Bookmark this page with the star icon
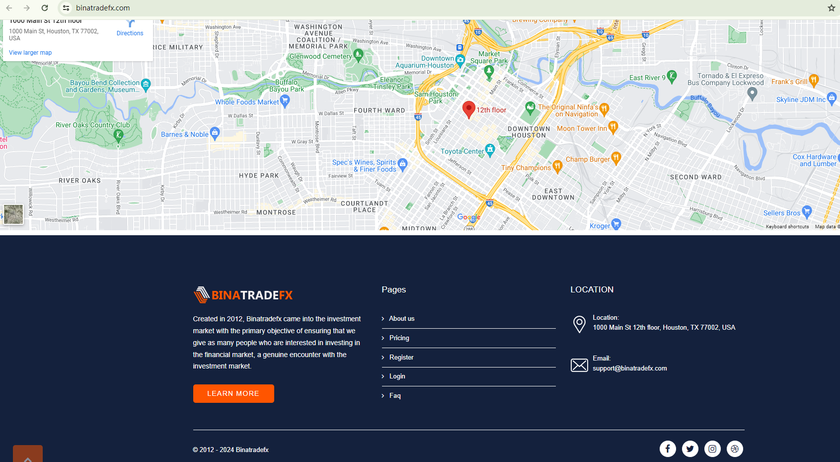This screenshot has height=462, width=840. tap(831, 8)
